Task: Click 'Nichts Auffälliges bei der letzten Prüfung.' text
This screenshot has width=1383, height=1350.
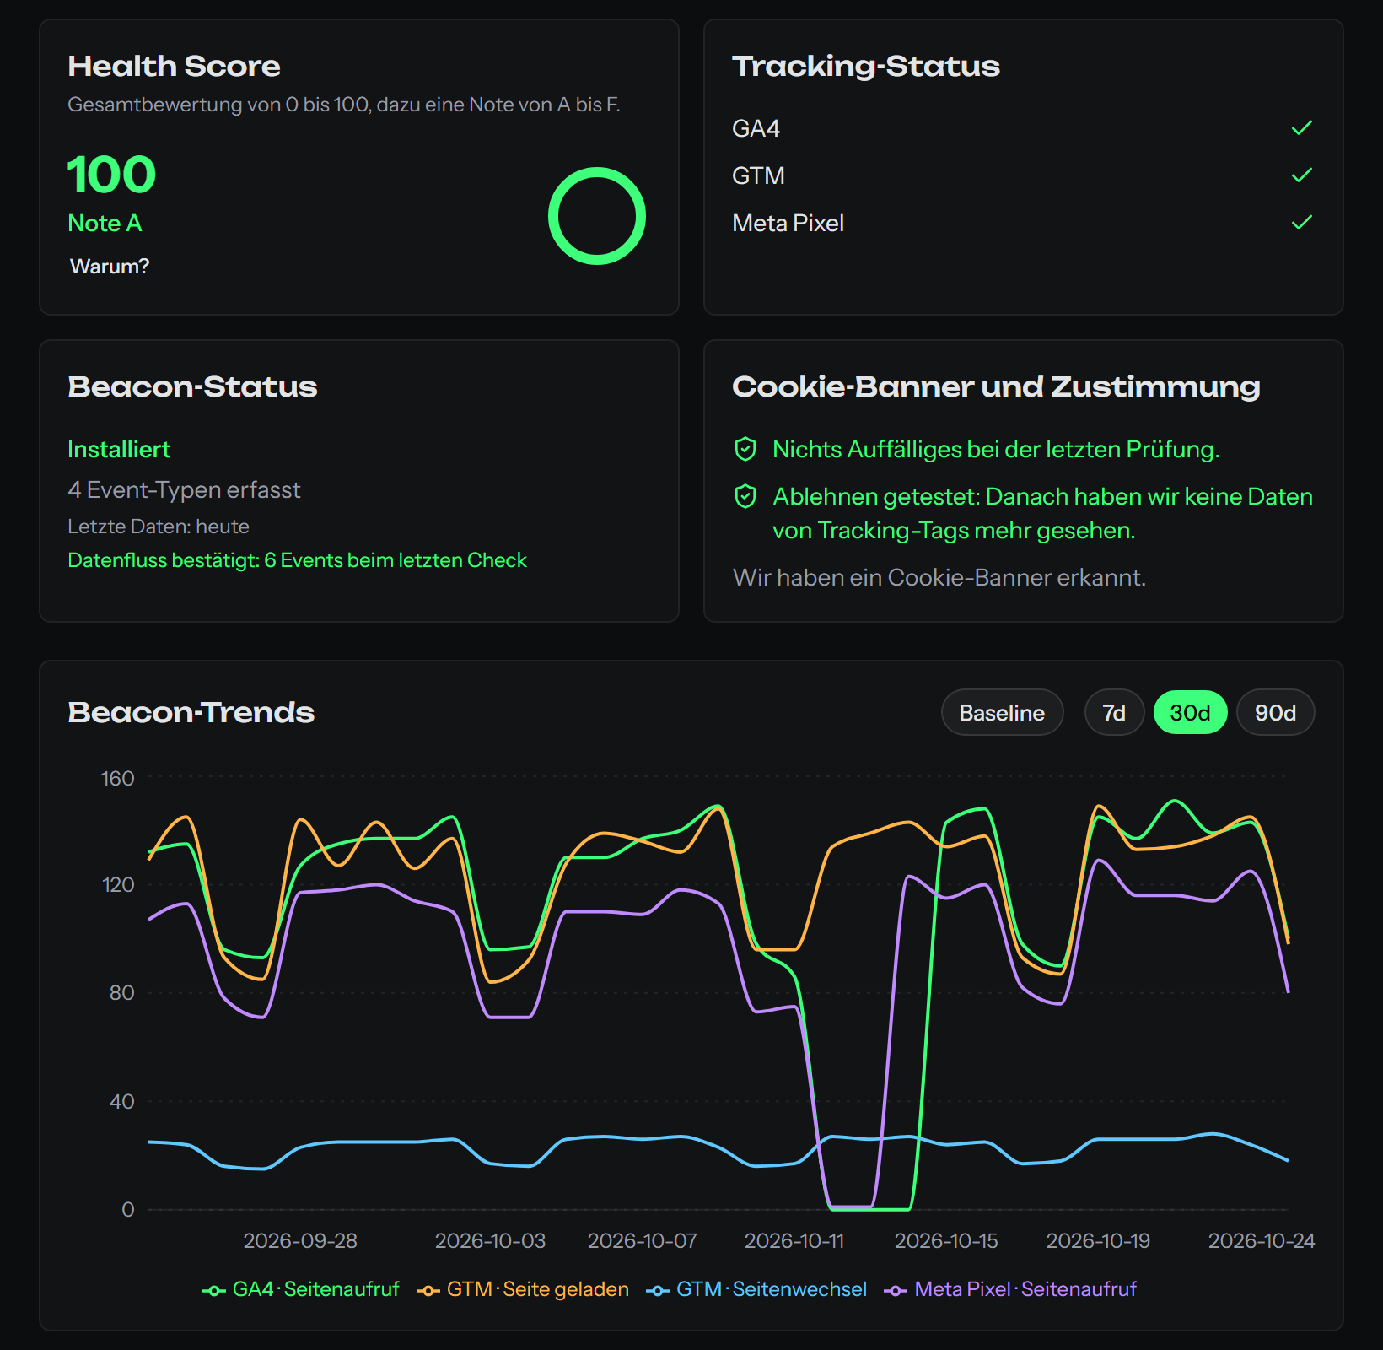Action: (x=996, y=449)
